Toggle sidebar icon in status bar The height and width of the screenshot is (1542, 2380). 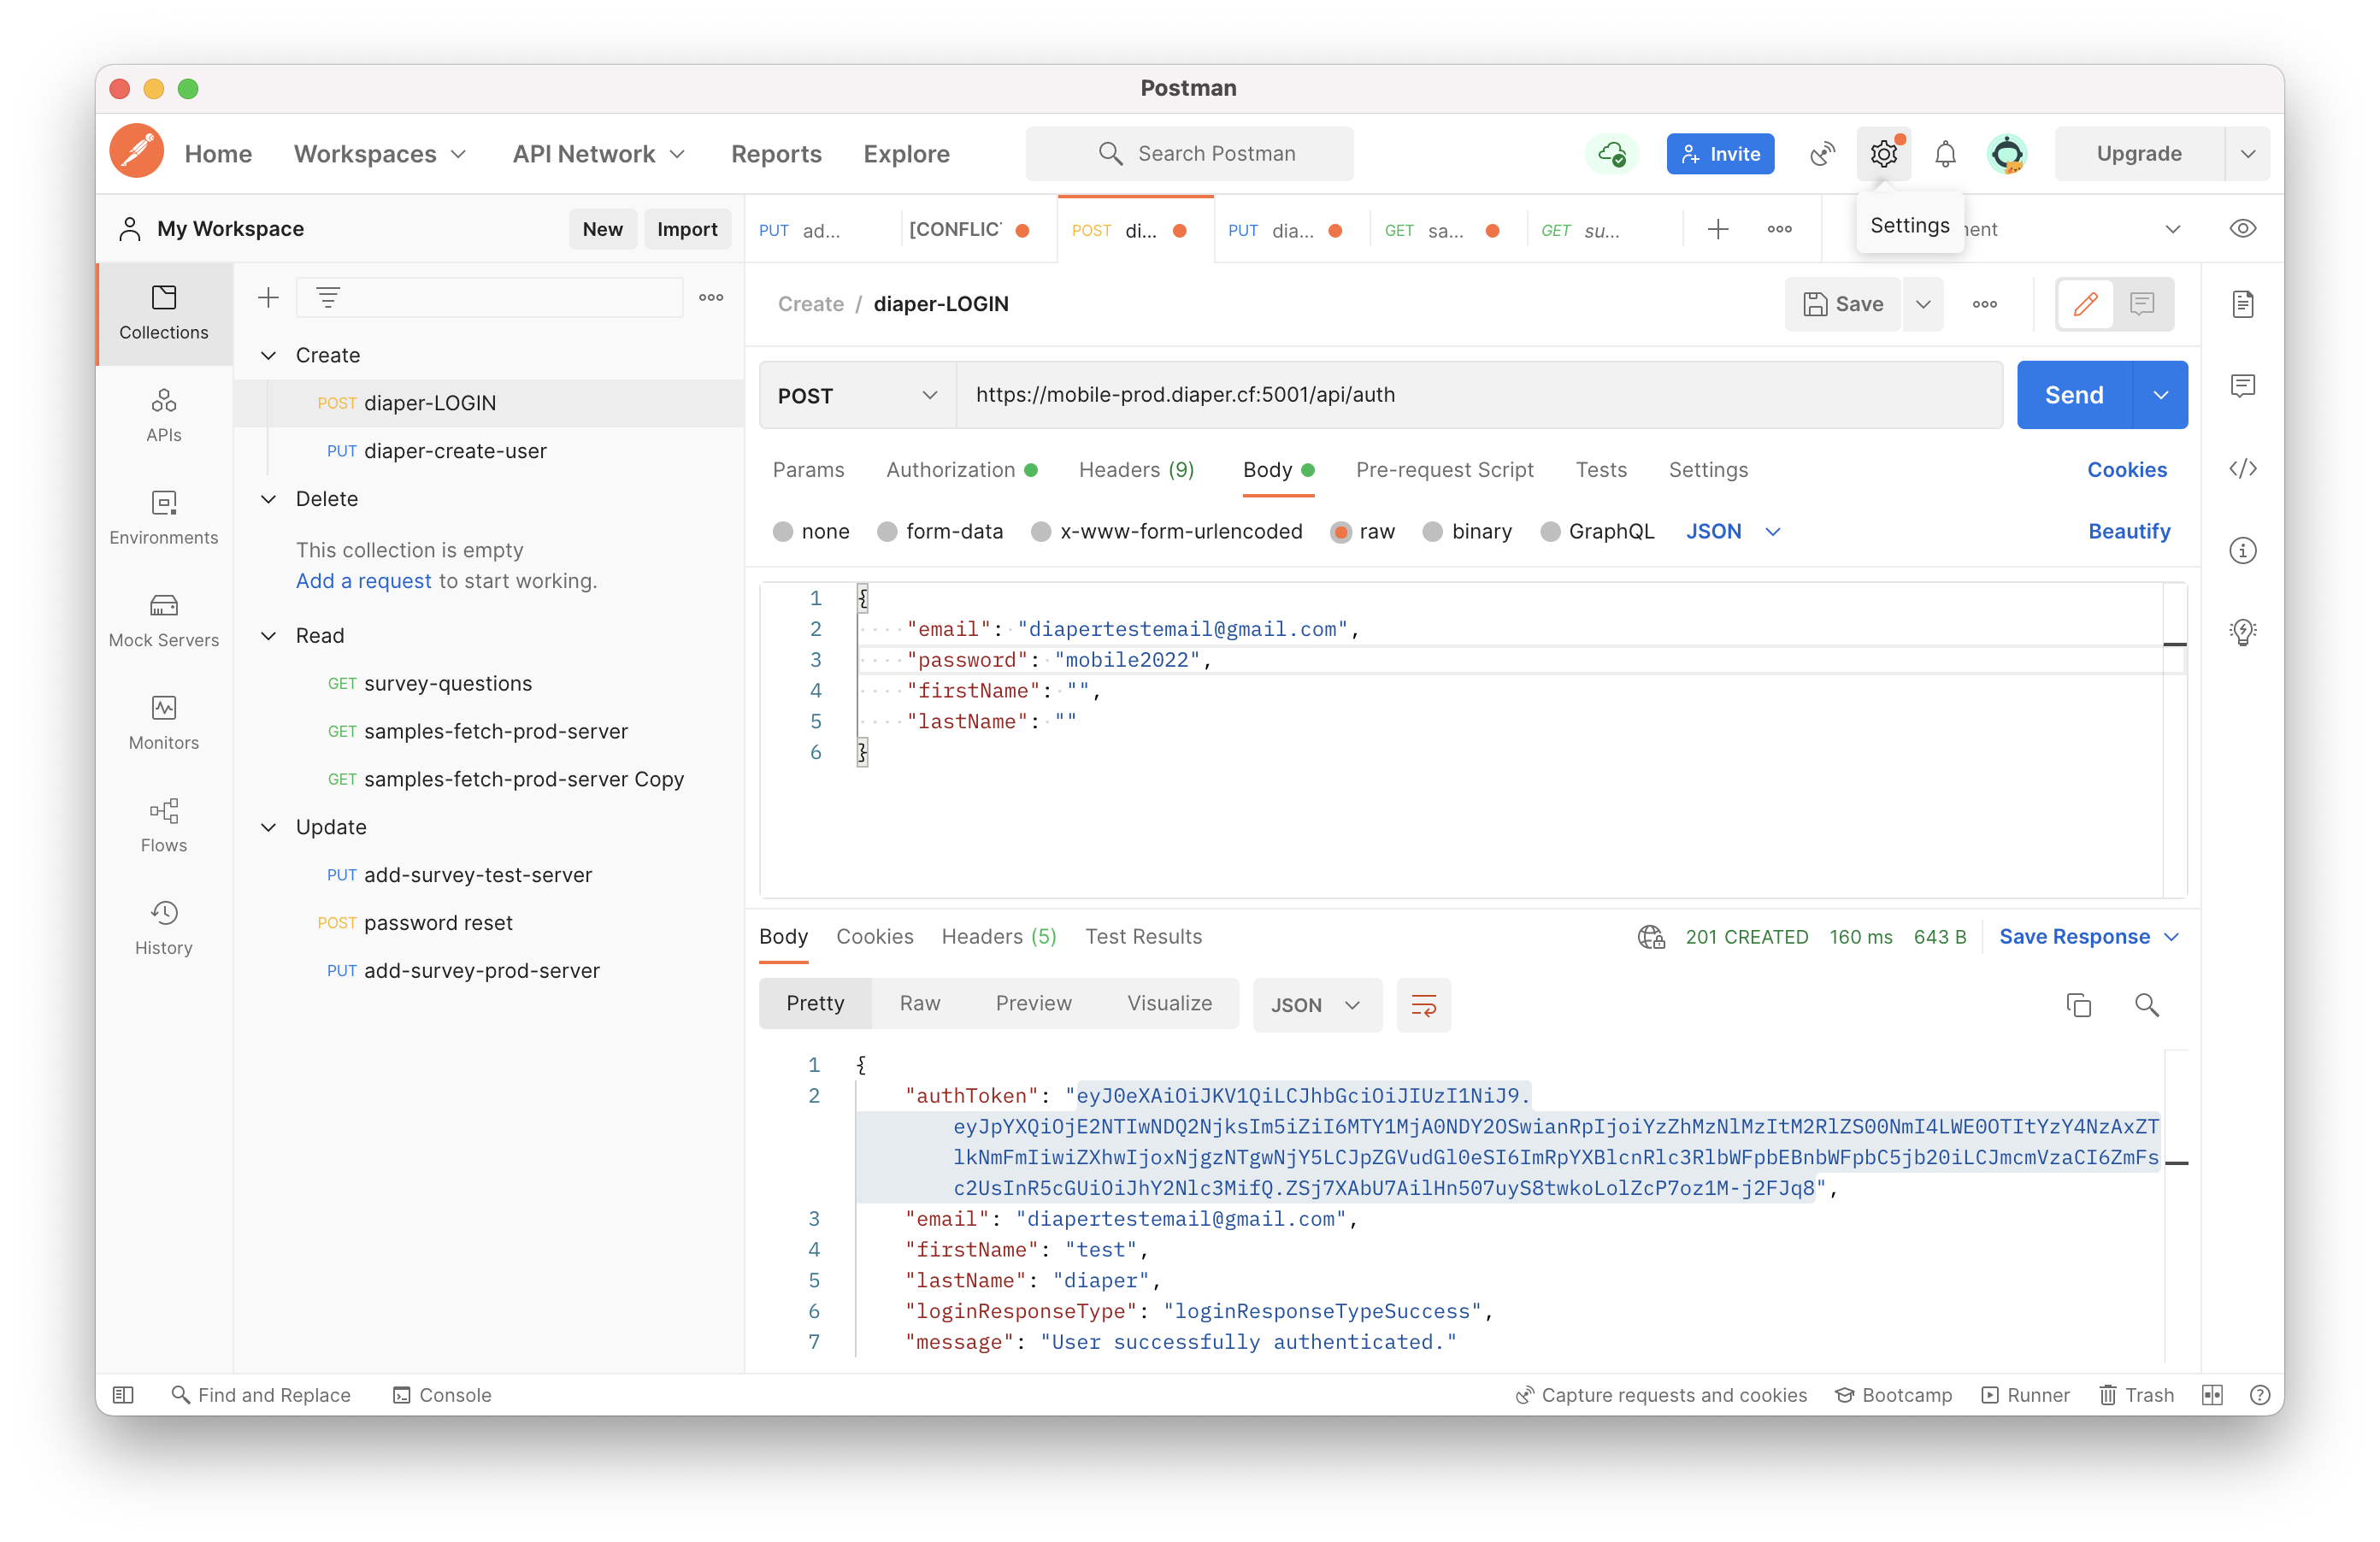tap(123, 1395)
